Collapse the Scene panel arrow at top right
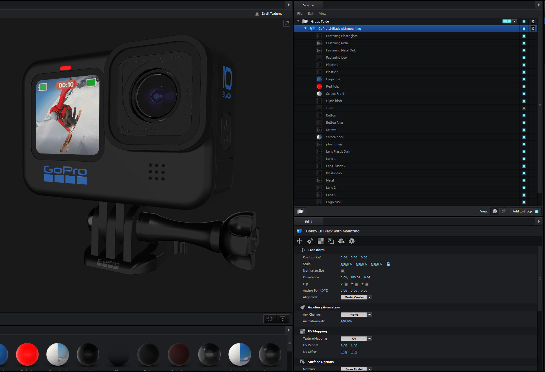The width and height of the screenshot is (545, 372). point(539,5)
